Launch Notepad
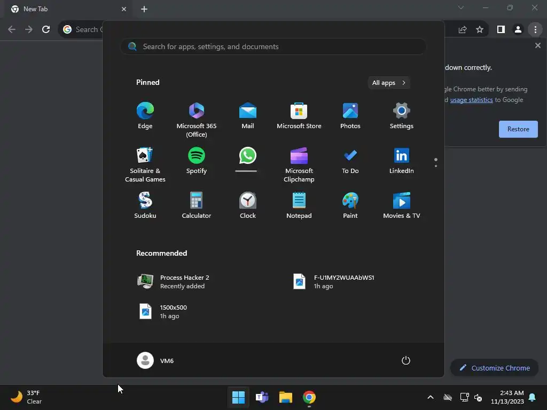The image size is (547, 410). coord(299,206)
